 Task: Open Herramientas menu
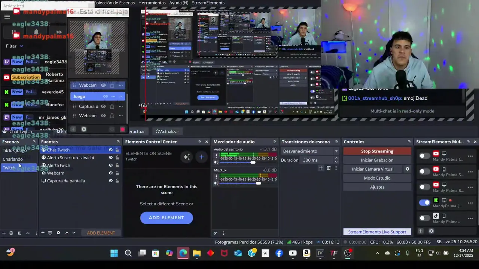tap(152, 3)
